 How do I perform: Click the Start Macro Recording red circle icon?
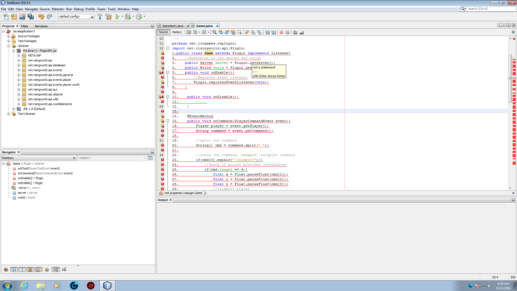point(281,32)
